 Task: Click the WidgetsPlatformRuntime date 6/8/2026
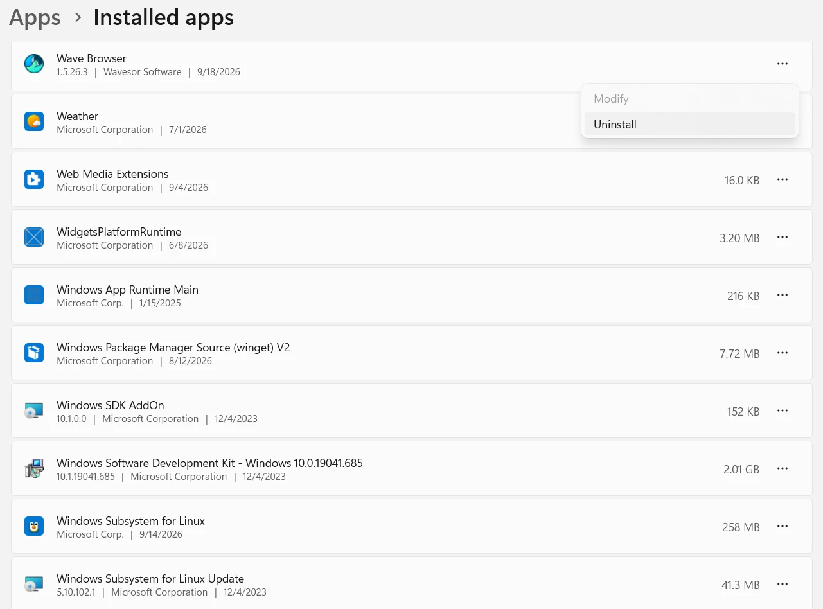coord(188,245)
